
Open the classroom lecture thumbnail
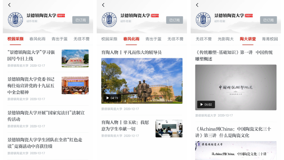tap(169, 129)
